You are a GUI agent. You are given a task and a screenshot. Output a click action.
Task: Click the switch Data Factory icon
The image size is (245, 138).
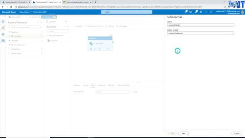click(x=191, y=12)
